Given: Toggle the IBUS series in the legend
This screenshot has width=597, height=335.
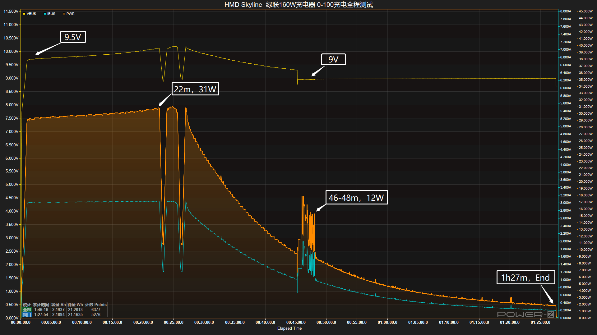Looking at the screenshot, I should (x=49, y=14).
